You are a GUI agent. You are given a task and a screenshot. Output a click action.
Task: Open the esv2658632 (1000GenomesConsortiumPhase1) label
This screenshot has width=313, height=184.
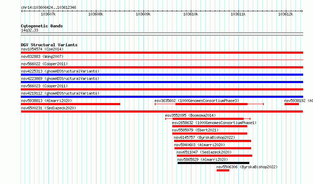[x=214, y=123]
